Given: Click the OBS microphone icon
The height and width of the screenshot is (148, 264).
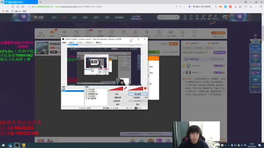Looking at the screenshot, I should (x=125, y=88).
